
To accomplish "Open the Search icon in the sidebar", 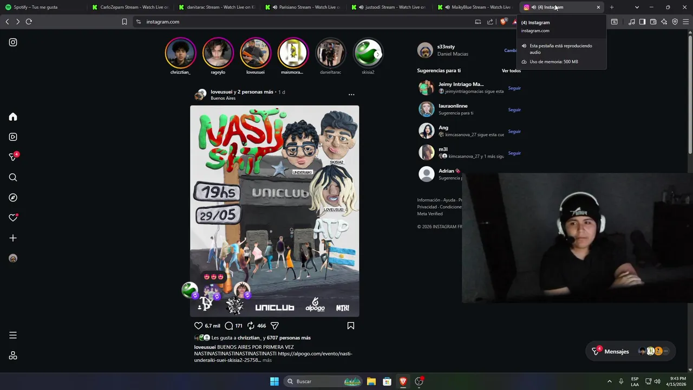I will [13, 177].
